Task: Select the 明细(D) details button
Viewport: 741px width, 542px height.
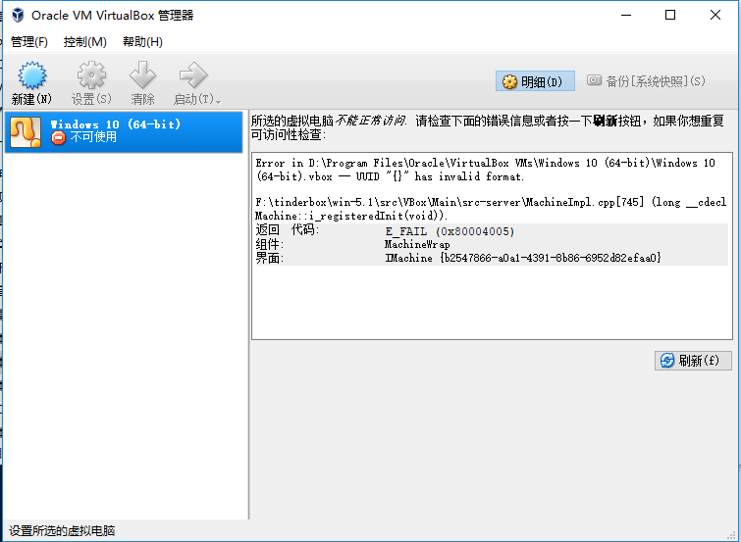Action: pos(535,81)
